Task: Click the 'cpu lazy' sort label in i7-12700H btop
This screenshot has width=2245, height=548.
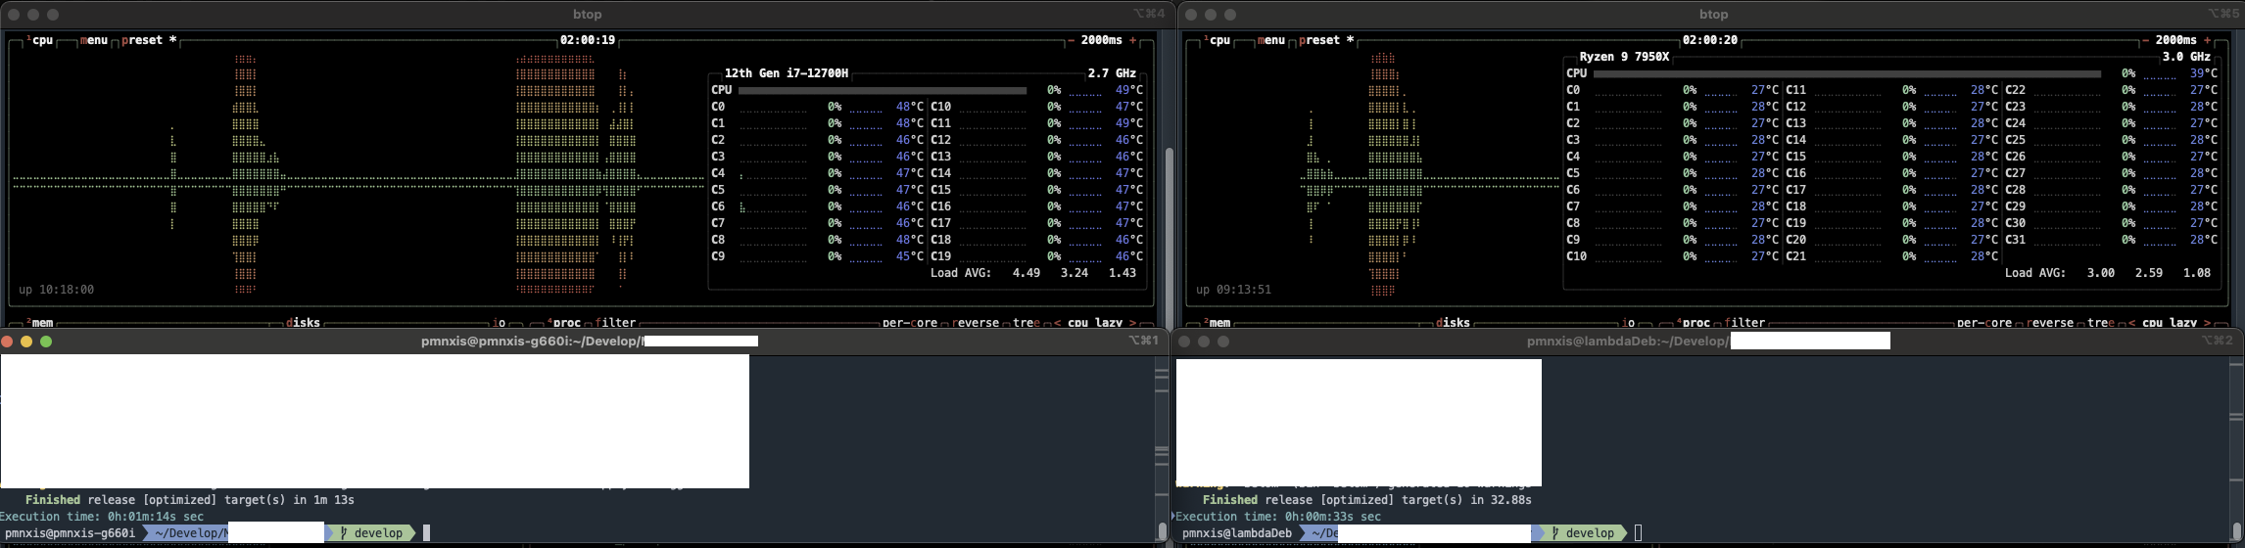Action: [1095, 322]
